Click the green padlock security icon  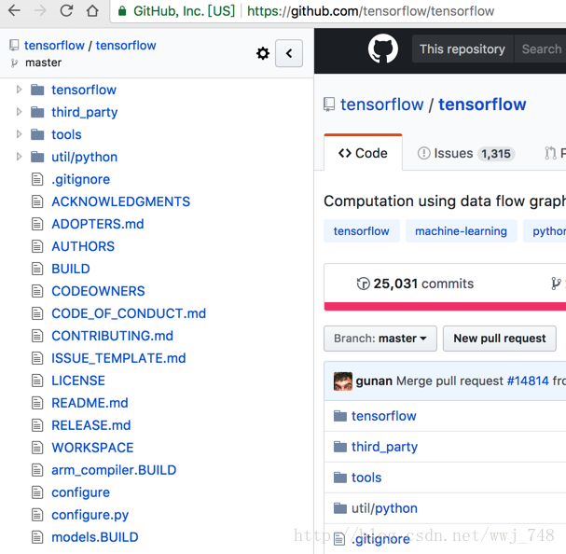(122, 11)
